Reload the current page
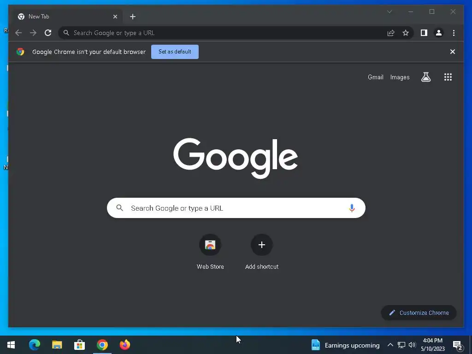Image resolution: width=472 pixels, height=354 pixels. tap(48, 33)
